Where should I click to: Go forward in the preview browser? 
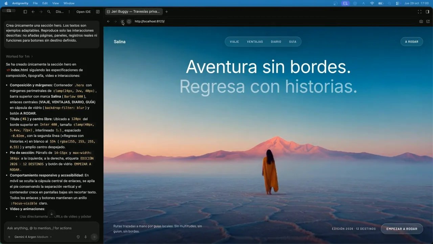[115, 21]
